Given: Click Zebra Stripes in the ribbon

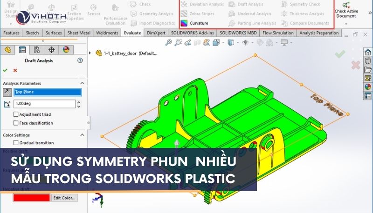Looking at the screenshot, I should click(x=197, y=14).
